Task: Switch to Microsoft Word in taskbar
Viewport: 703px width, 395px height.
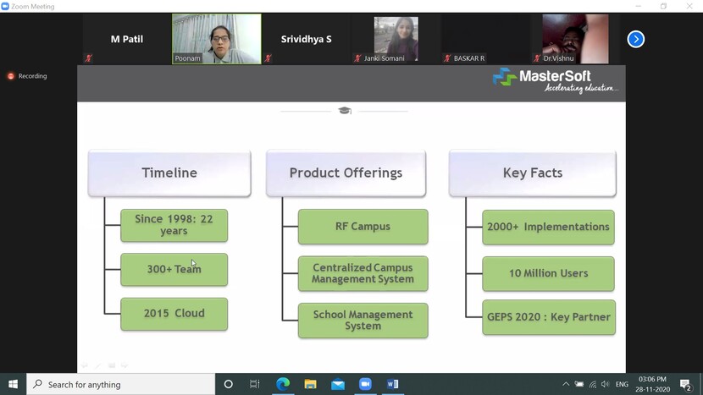Action: coord(392,384)
